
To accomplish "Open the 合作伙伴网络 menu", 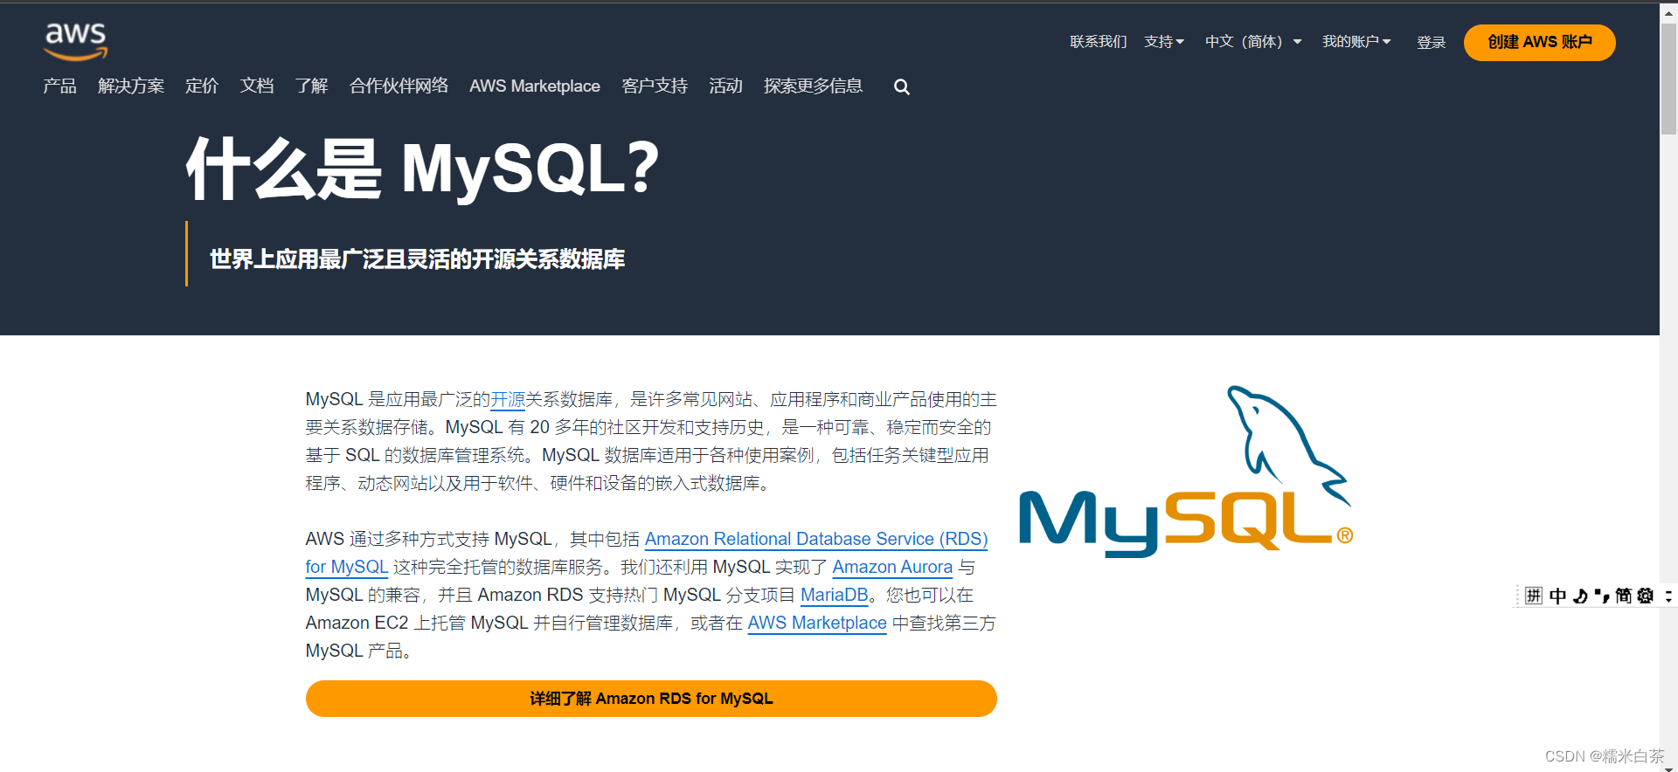I will 399,86.
